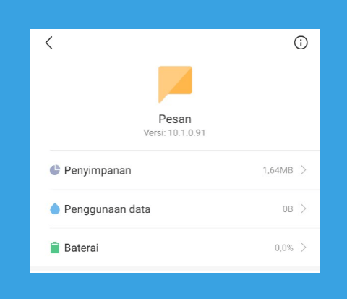The height and width of the screenshot is (299, 347).
Task: Click the 0,0% battery value
Action: pyautogui.click(x=284, y=248)
